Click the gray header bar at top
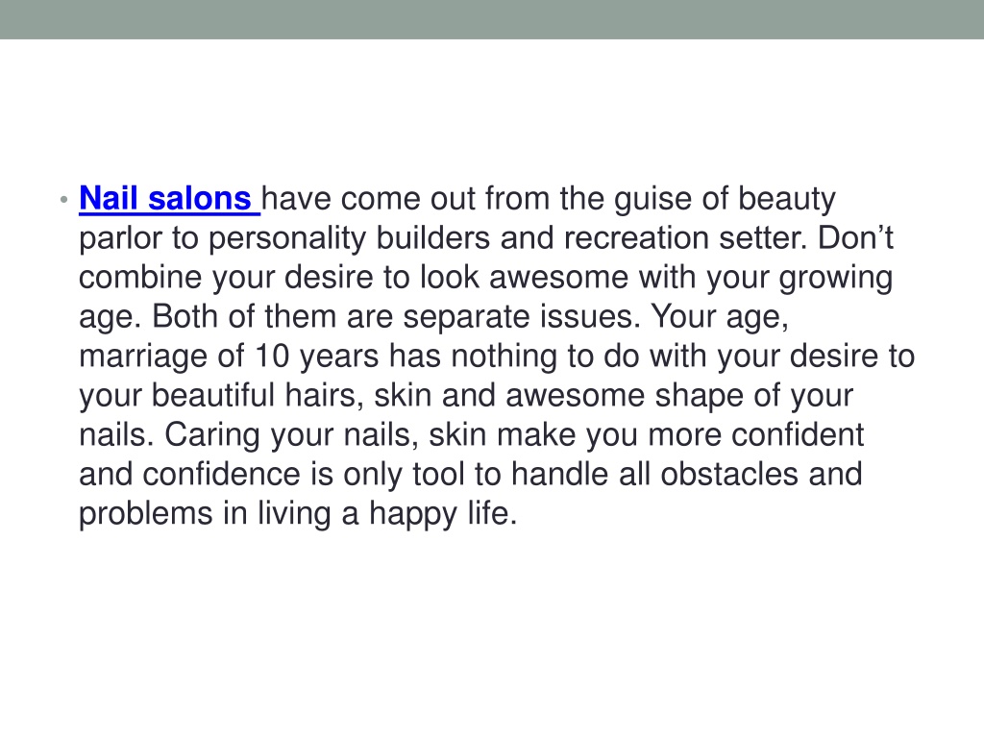This screenshot has width=984, height=738. pos(492,19)
